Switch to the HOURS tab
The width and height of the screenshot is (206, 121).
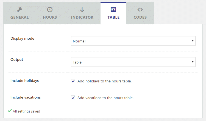click(x=50, y=17)
